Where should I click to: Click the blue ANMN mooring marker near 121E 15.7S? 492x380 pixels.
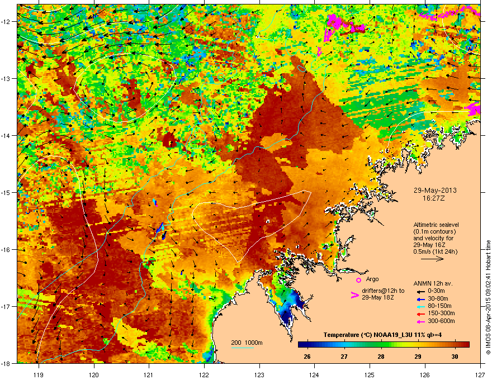(x=161, y=227)
